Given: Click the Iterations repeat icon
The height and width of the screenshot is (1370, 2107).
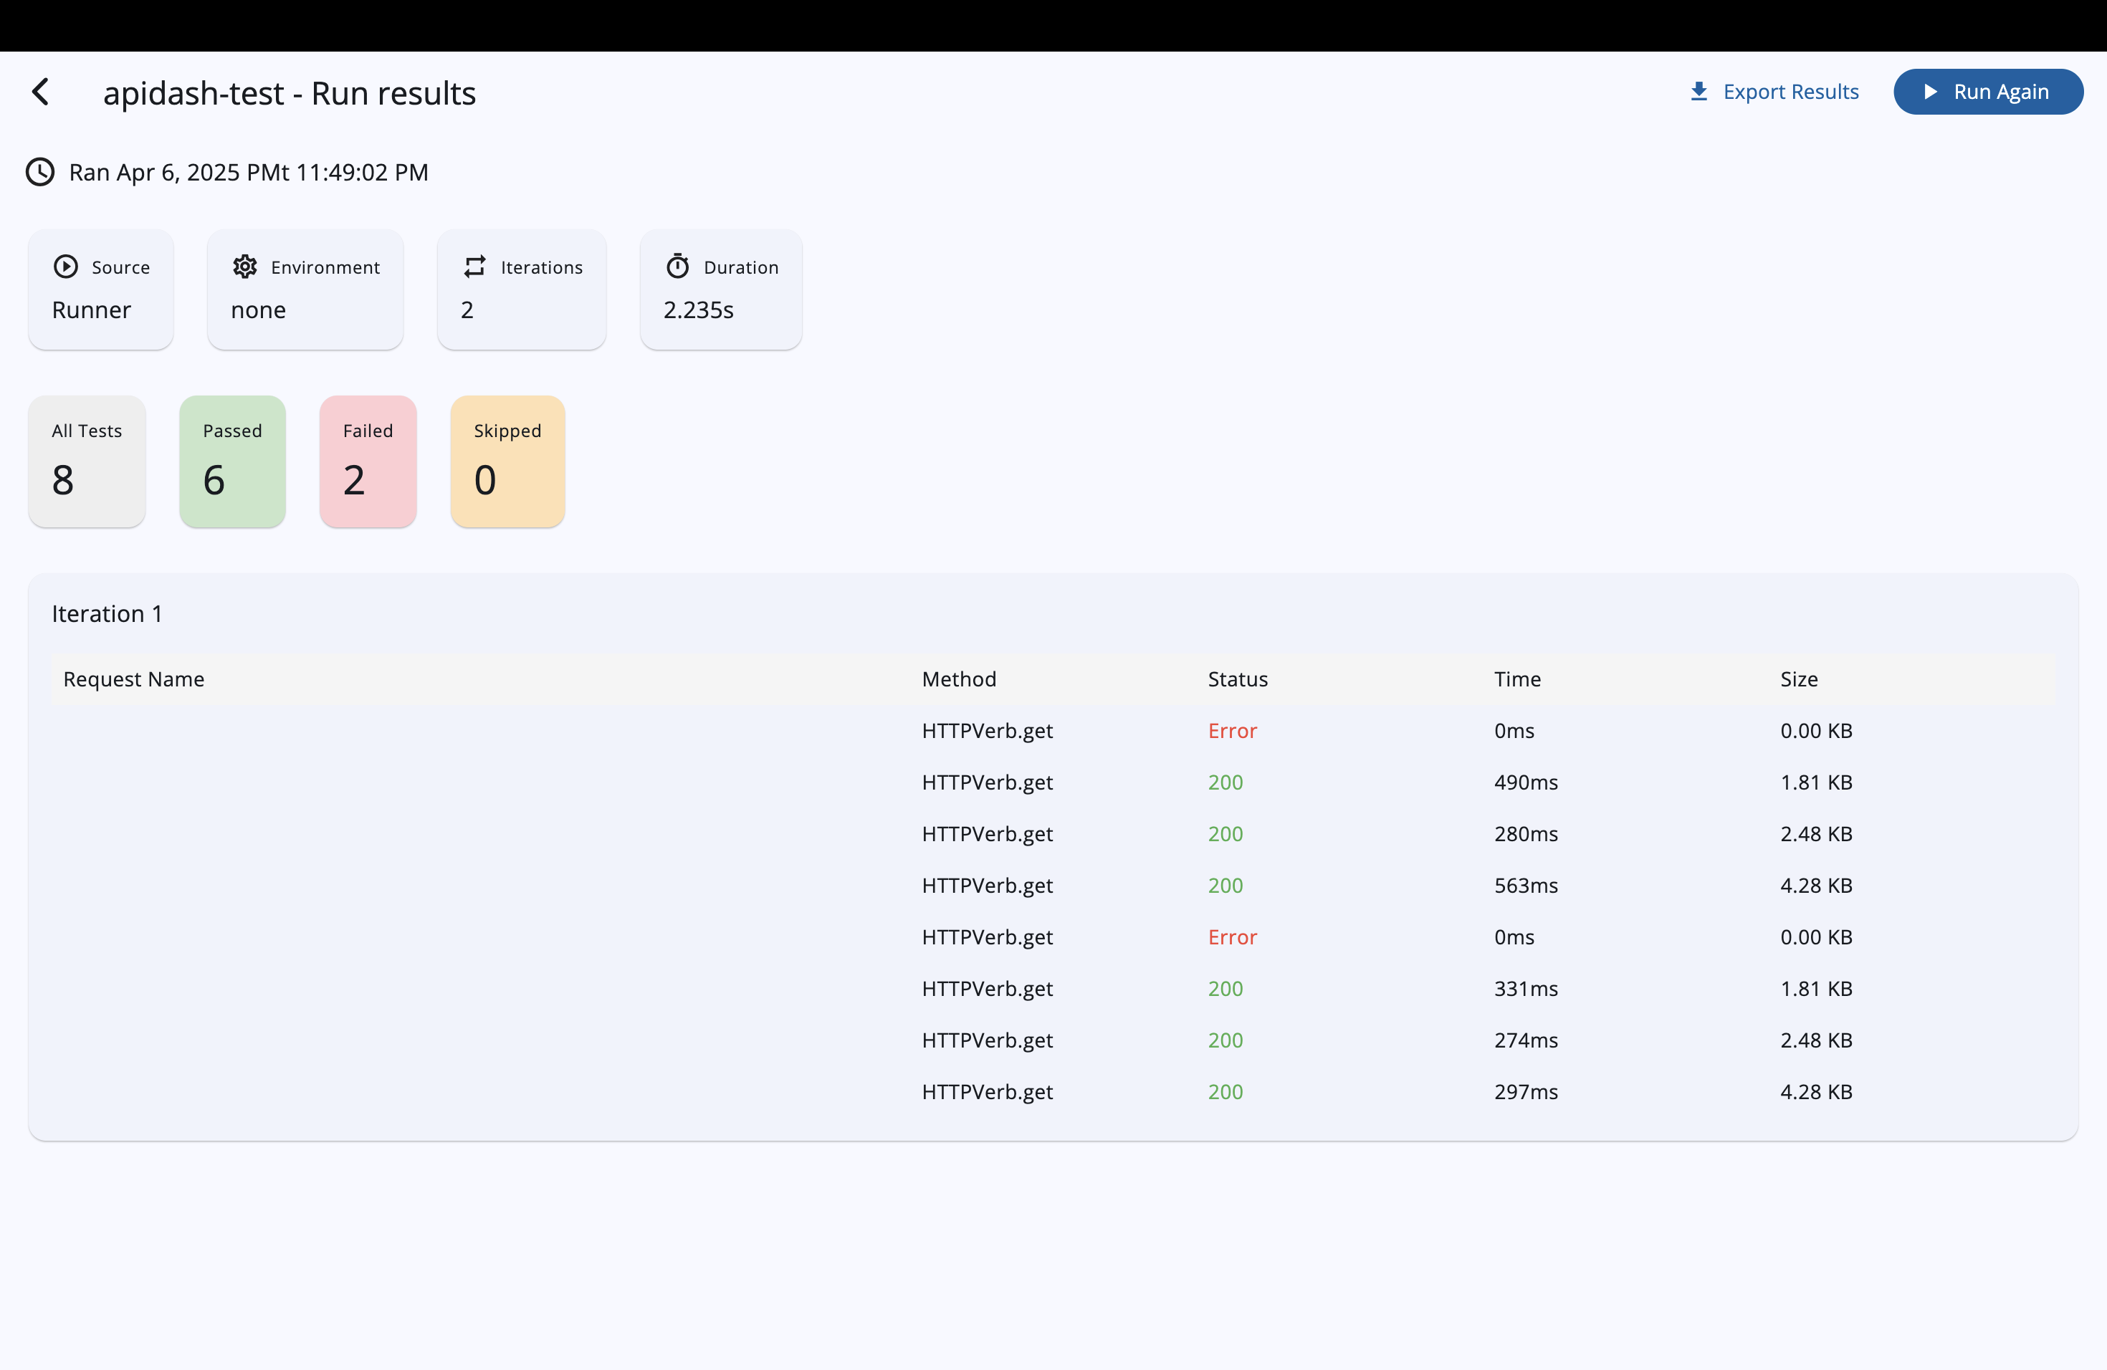Looking at the screenshot, I should 475,267.
